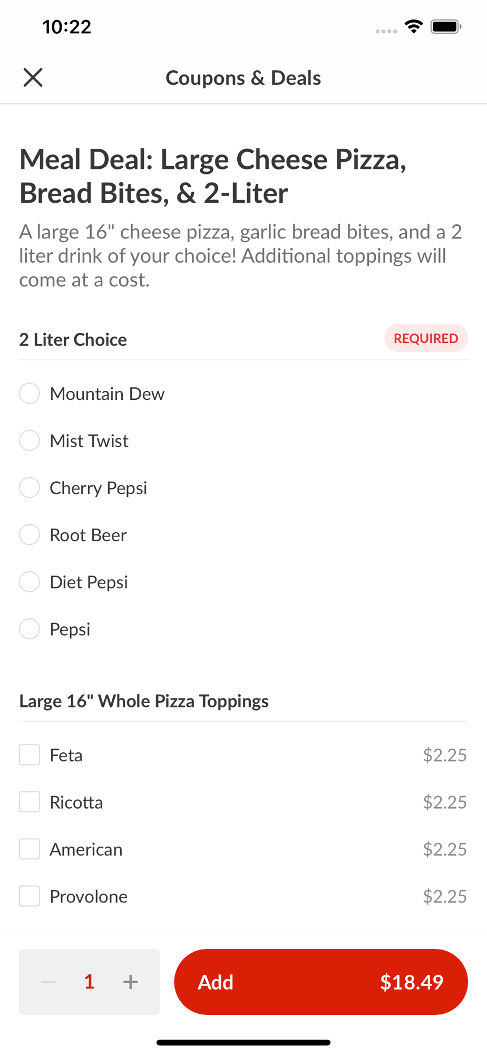Tap the minus icon to decrease quantity
Screen dimensions: 487x1055
pos(48,982)
